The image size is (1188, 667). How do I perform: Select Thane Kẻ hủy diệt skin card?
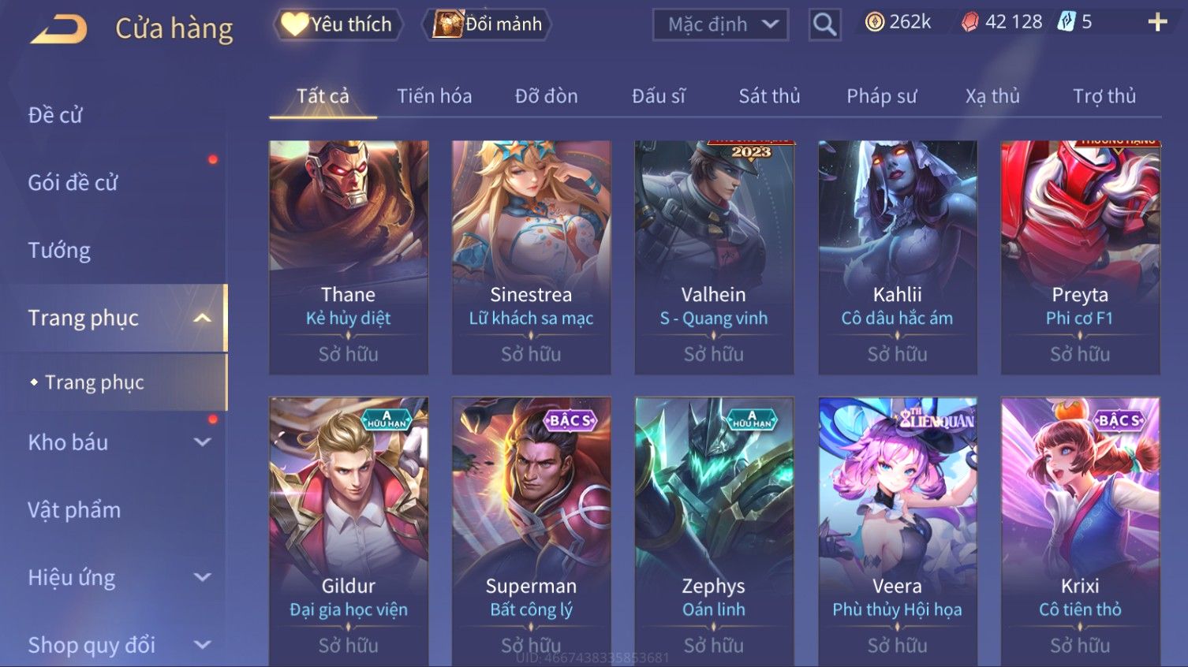coord(349,257)
